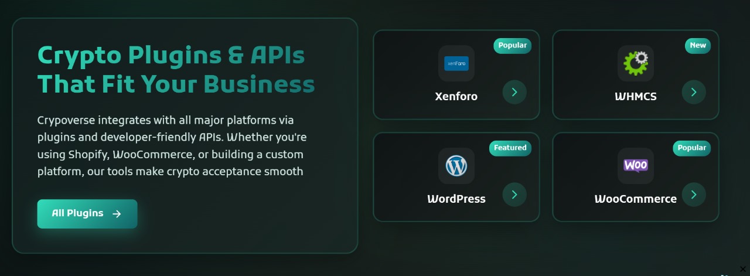The width and height of the screenshot is (750, 276).
Task: Click the purple WooCommerce logo
Action: 635,166
